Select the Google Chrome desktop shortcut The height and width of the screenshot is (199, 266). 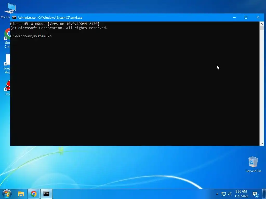point(7,38)
